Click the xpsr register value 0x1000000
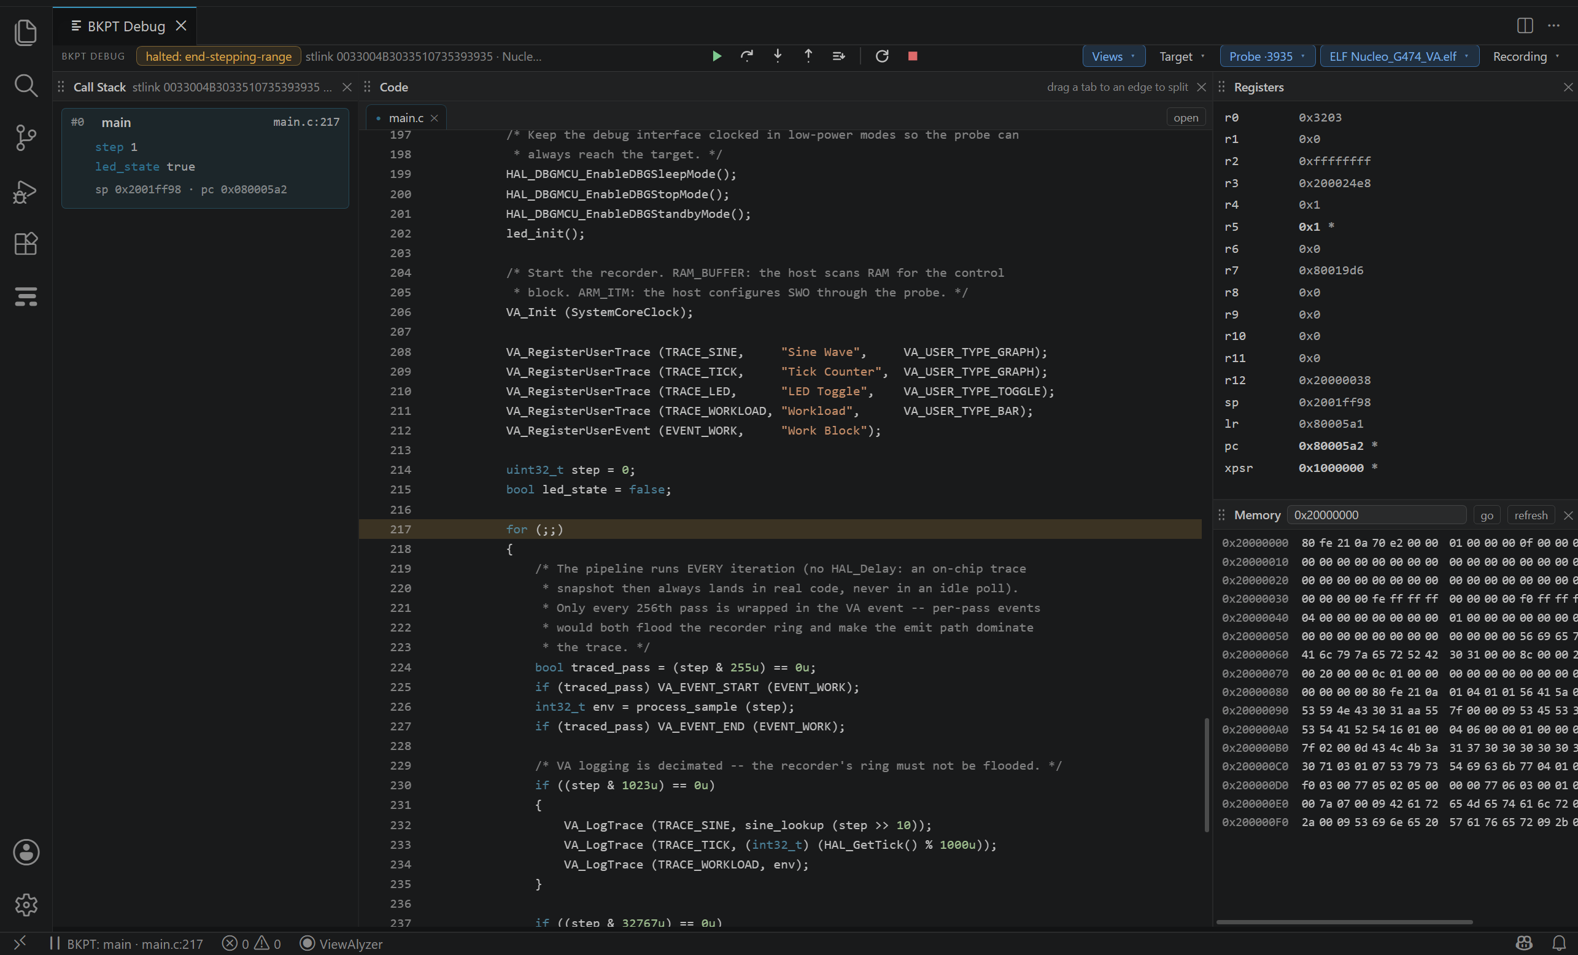The height and width of the screenshot is (955, 1578). (x=1331, y=468)
